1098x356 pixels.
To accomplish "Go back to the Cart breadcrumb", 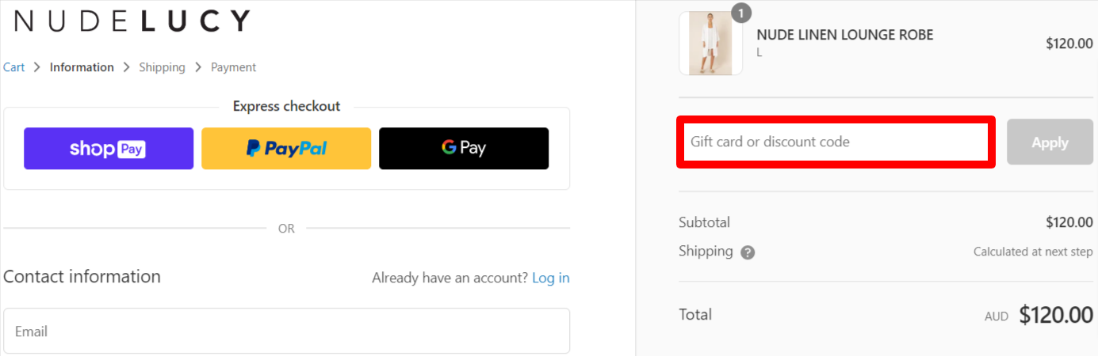I will click(14, 67).
